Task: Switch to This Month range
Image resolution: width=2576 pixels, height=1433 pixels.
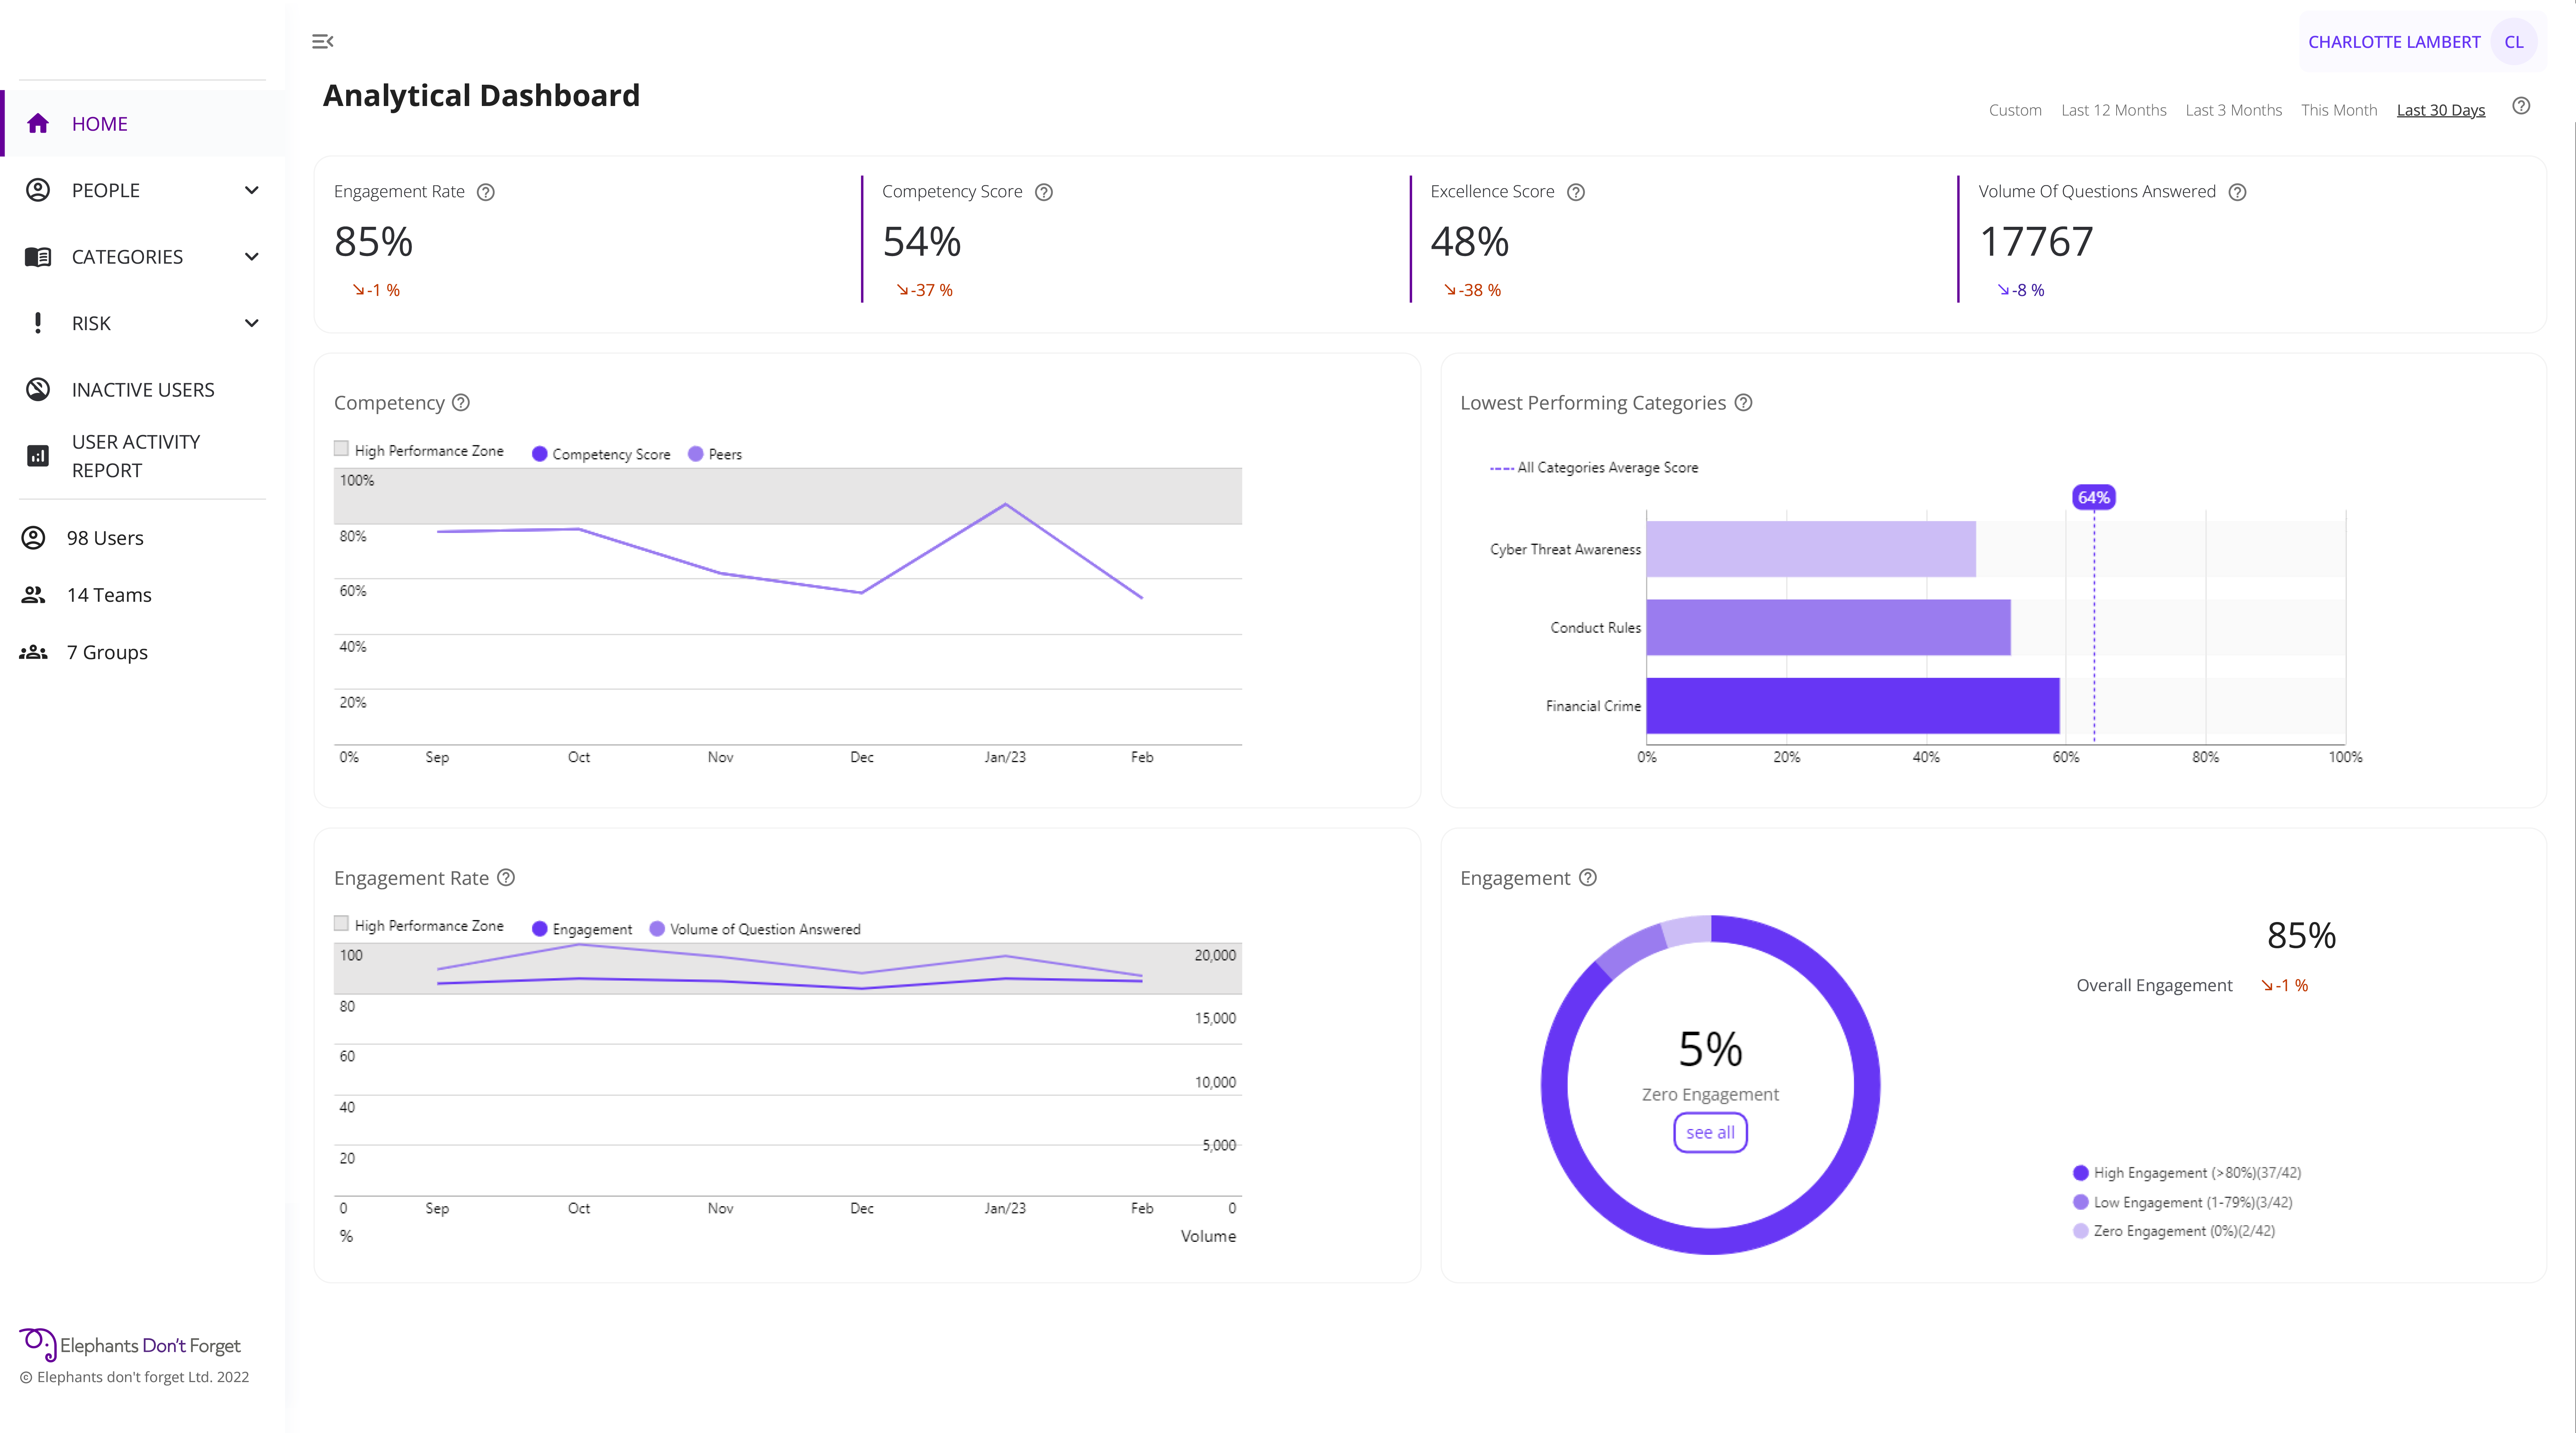Action: pyautogui.click(x=2338, y=110)
